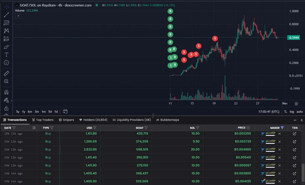The height and width of the screenshot is (185, 305).
Task: Open the DATE column filter
Action: [x=14, y=128]
